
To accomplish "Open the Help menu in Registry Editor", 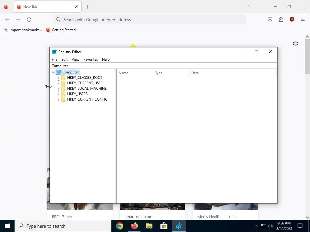I will 106,60.
